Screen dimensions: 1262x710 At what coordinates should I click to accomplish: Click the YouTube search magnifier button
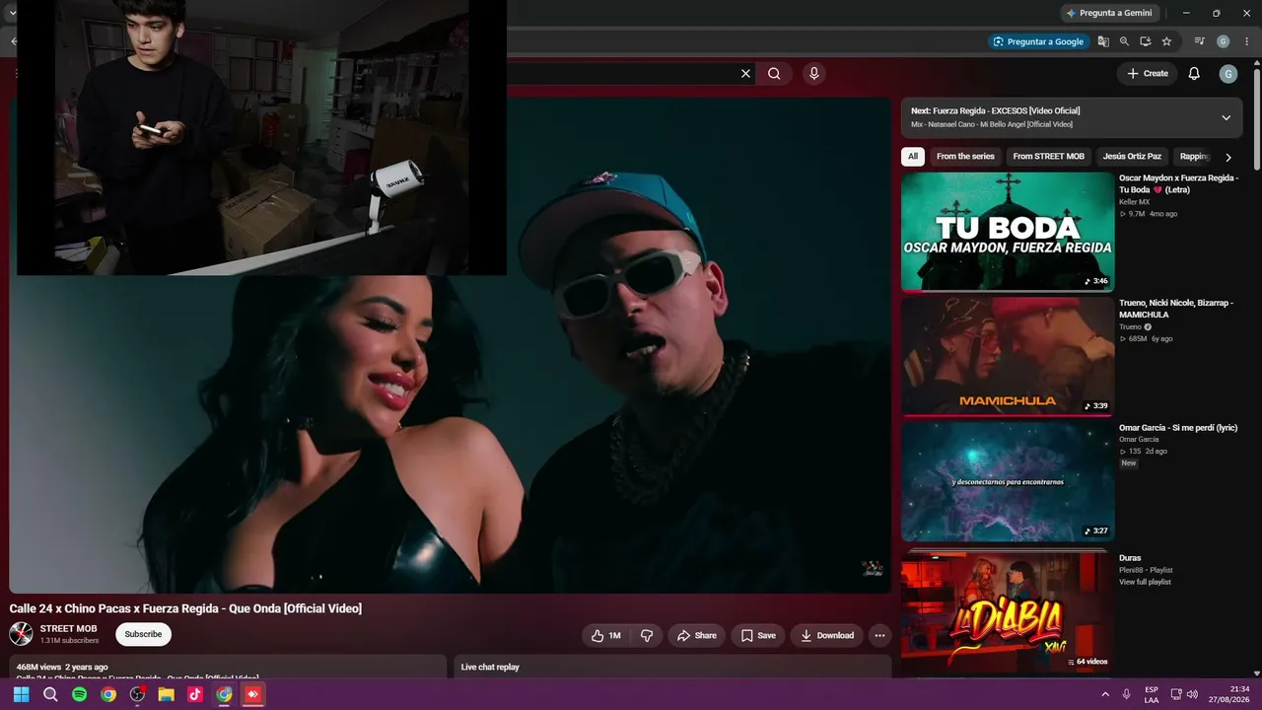(x=774, y=73)
